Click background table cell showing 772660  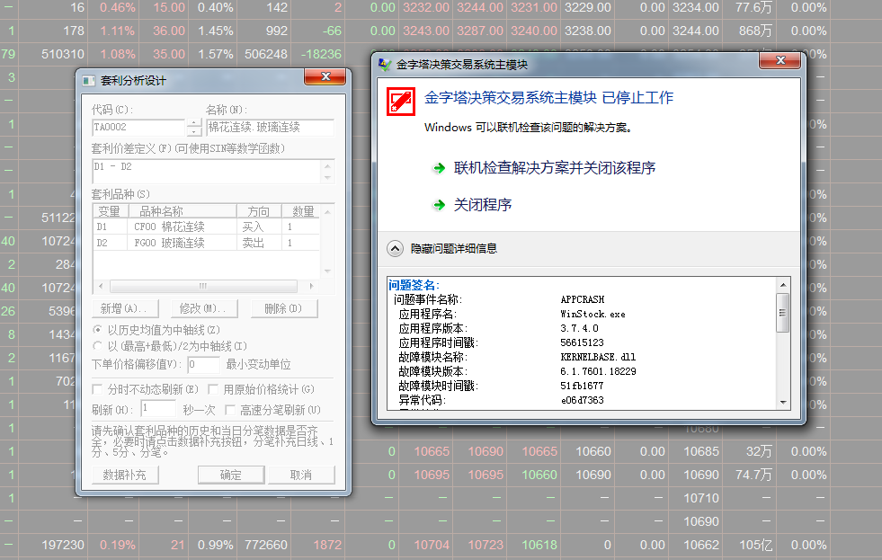tap(265, 545)
